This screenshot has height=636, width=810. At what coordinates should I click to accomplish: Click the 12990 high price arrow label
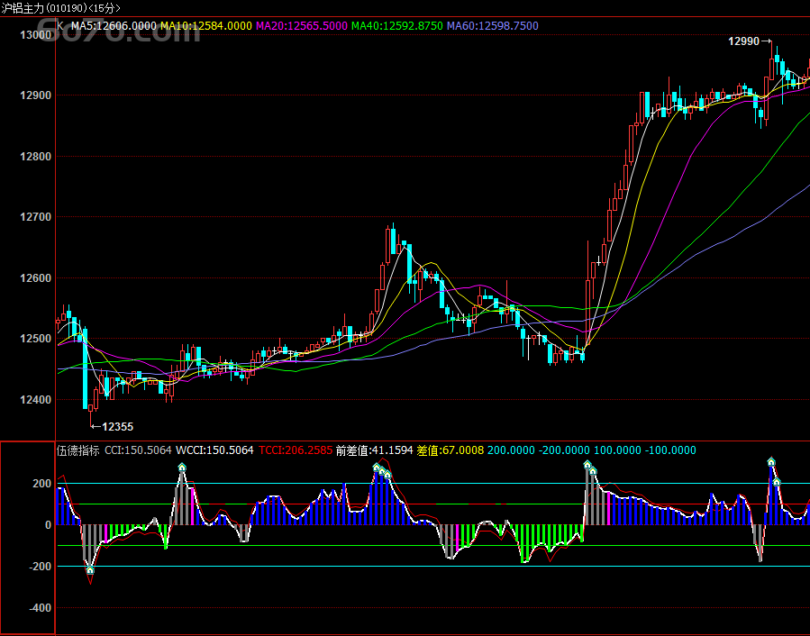(750, 41)
